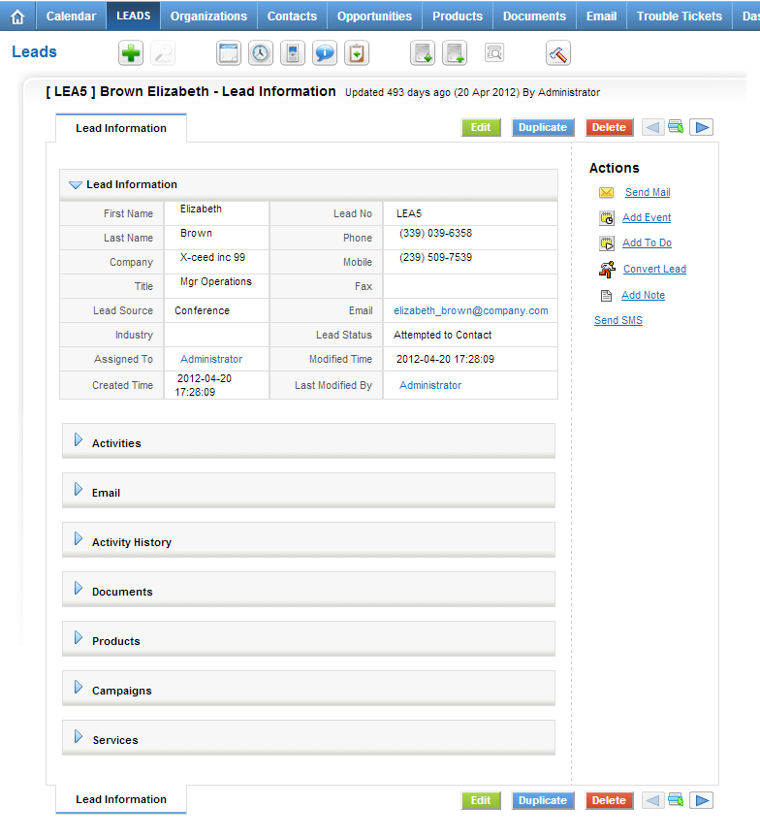
Task: Select the top Lead Information tab
Action: click(121, 128)
